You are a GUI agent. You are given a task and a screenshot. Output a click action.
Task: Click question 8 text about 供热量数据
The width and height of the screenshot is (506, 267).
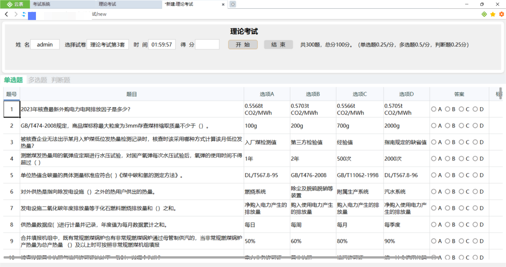[94, 225]
